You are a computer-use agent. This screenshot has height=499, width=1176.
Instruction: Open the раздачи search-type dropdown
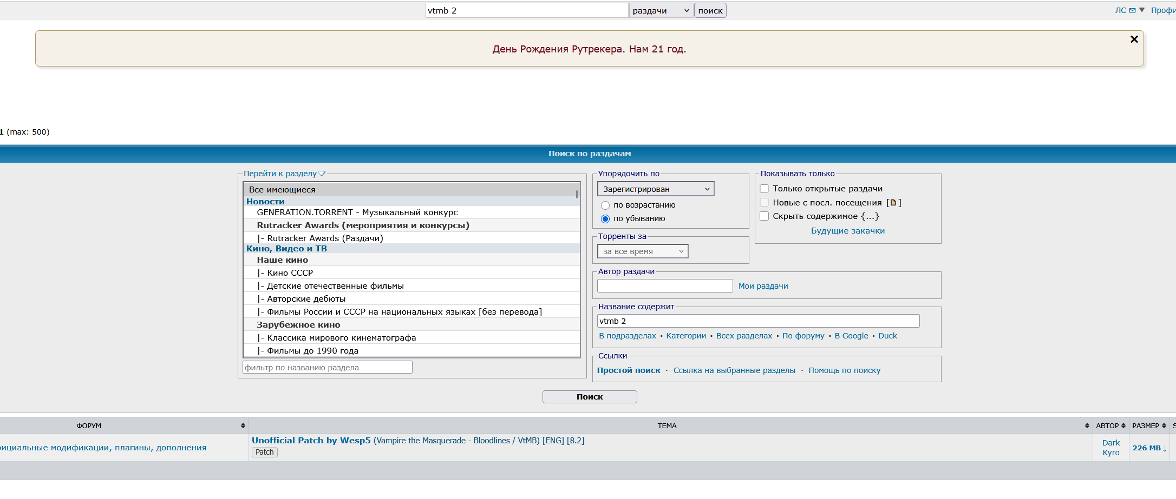click(661, 10)
